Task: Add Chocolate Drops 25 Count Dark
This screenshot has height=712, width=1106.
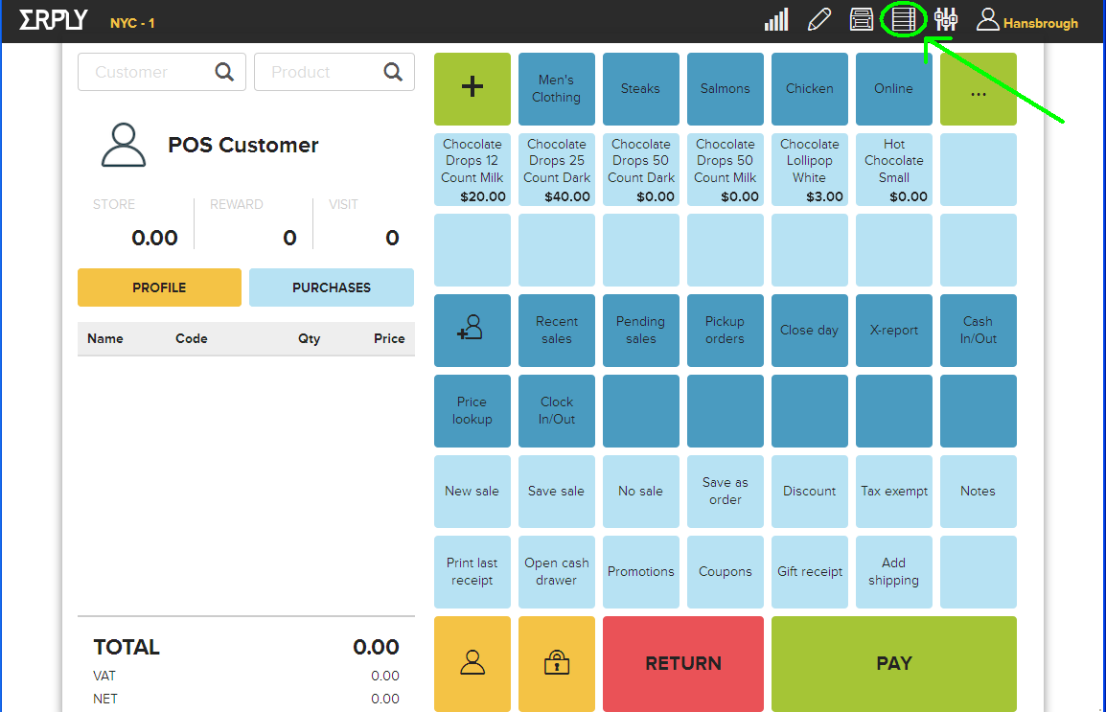Action: [x=557, y=170]
